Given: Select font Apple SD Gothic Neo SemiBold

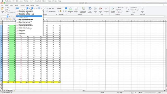Looking at the screenshot, I should pos(29,26).
